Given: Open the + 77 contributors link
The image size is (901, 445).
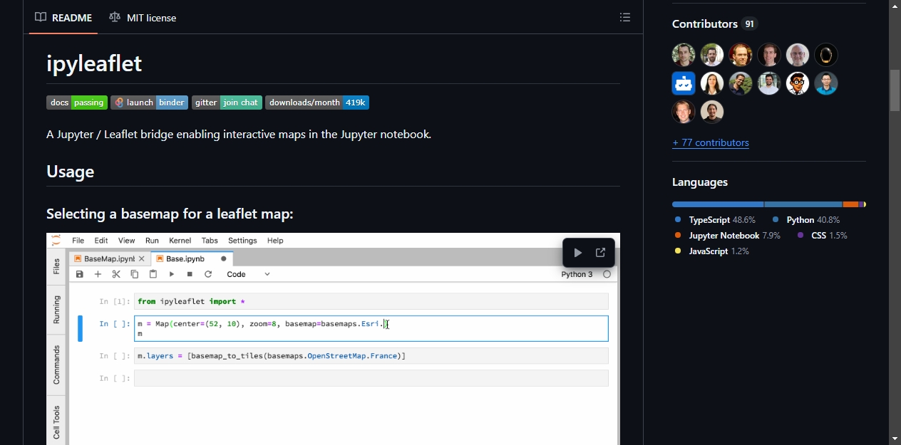Looking at the screenshot, I should [711, 142].
